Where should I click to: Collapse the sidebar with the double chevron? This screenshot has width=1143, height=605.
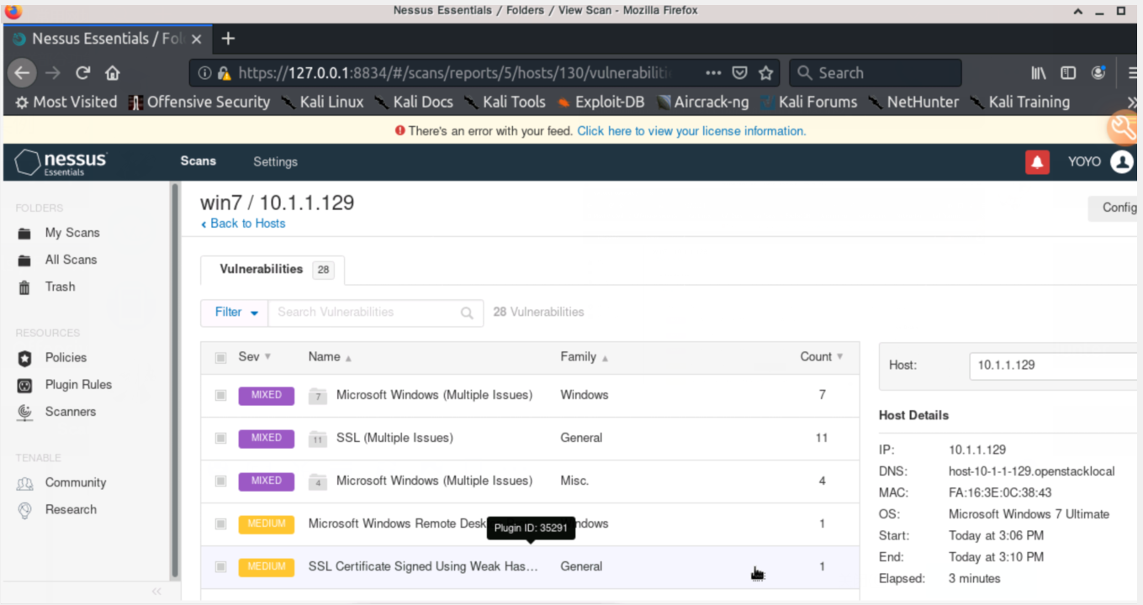point(156,592)
